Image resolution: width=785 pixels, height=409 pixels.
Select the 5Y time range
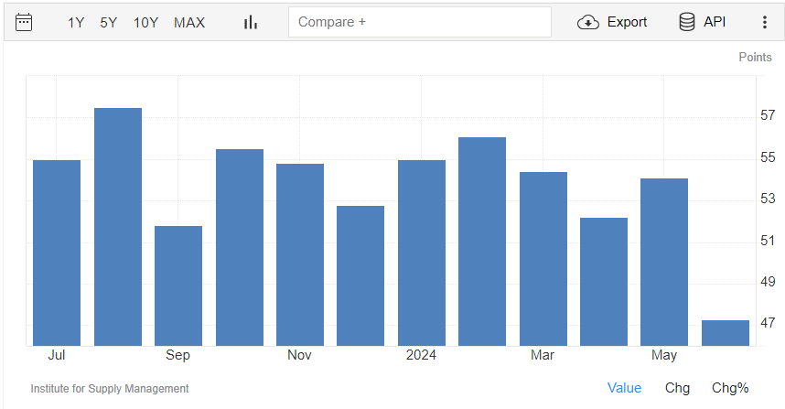[108, 23]
